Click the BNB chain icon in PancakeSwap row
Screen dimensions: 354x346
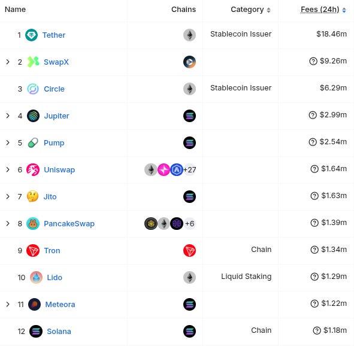tap(150, 223)
